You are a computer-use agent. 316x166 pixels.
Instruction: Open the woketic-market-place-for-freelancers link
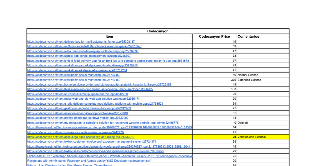[77, 70]
